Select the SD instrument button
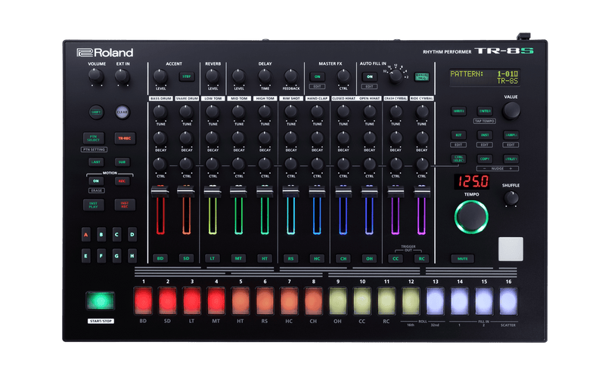Image resolution: width=605 pixels, height=382 pixels. [x=186, y=258]
